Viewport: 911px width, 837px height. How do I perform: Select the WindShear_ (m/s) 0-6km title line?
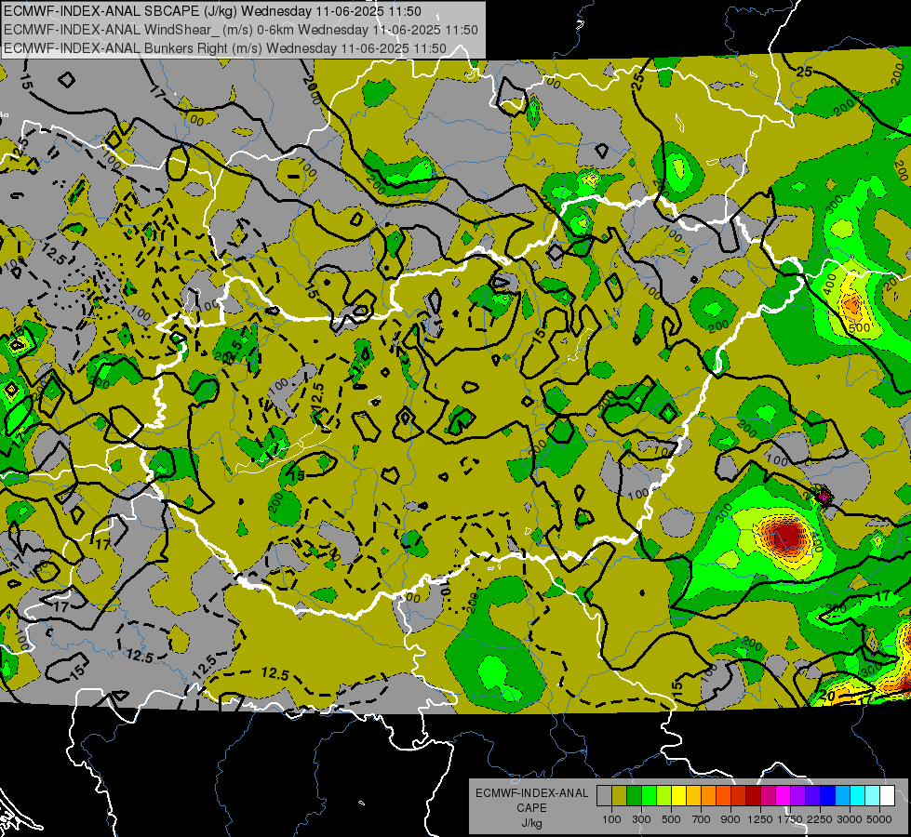(x=240, y=30)
